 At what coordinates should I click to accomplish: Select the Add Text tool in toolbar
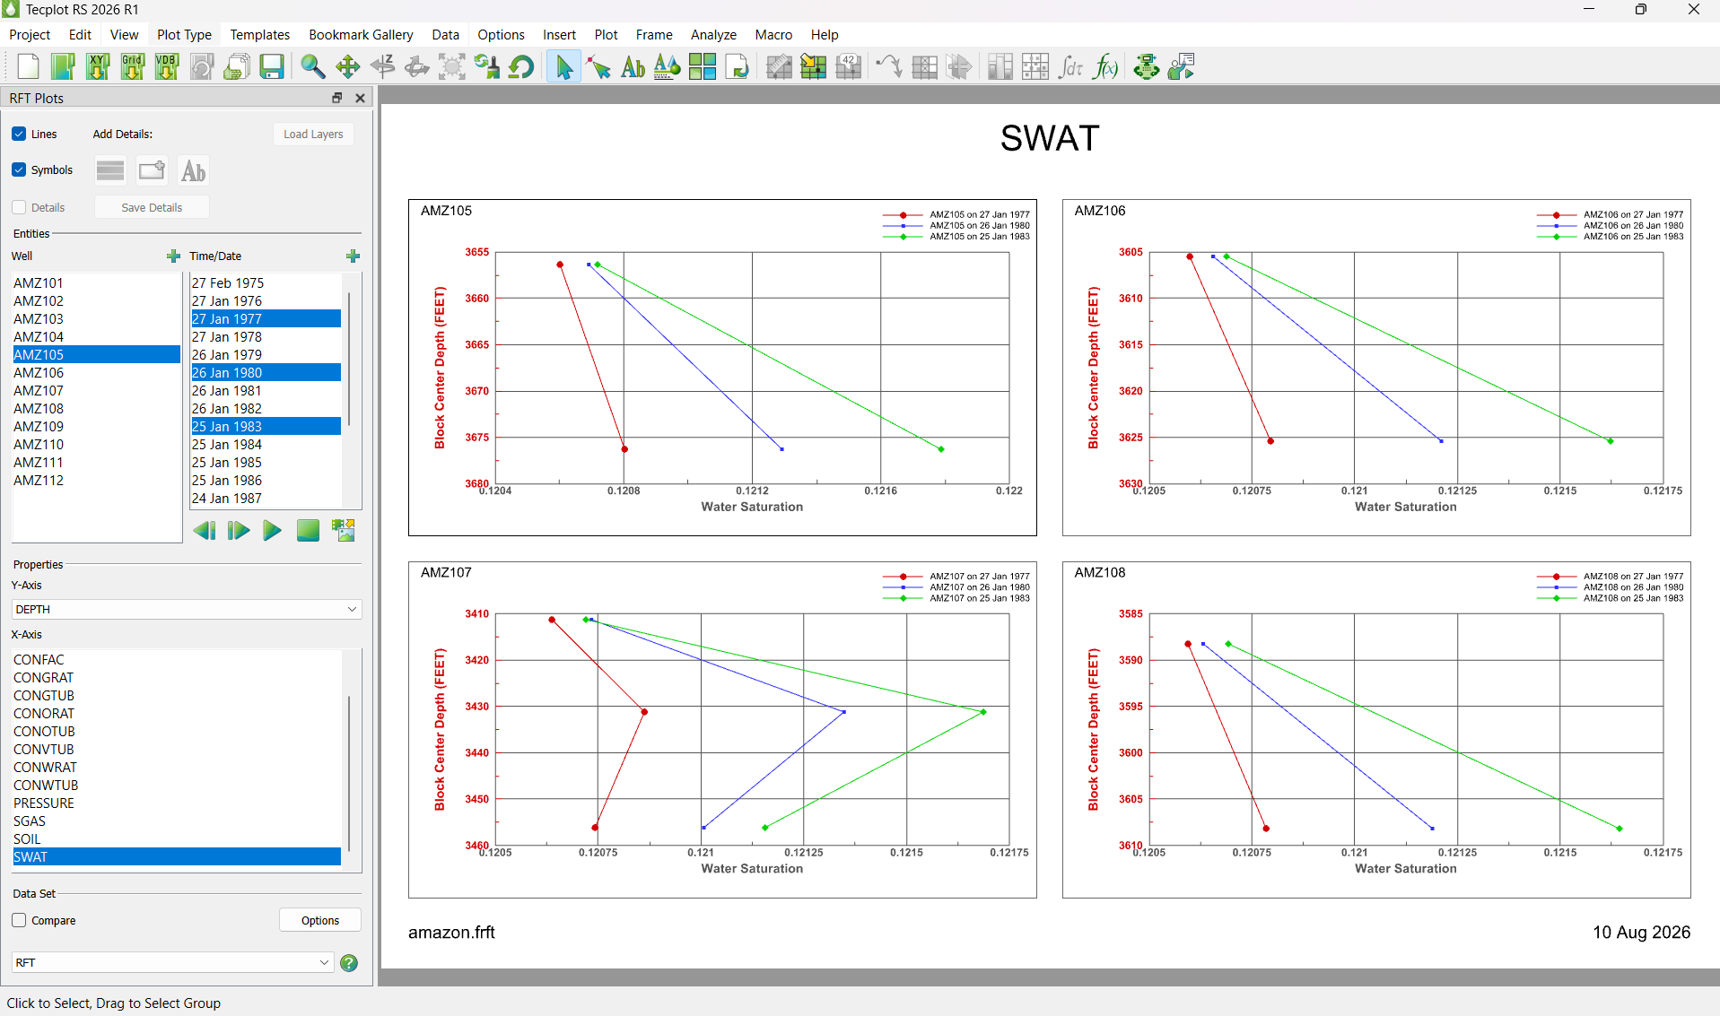(x=633, y=66)
